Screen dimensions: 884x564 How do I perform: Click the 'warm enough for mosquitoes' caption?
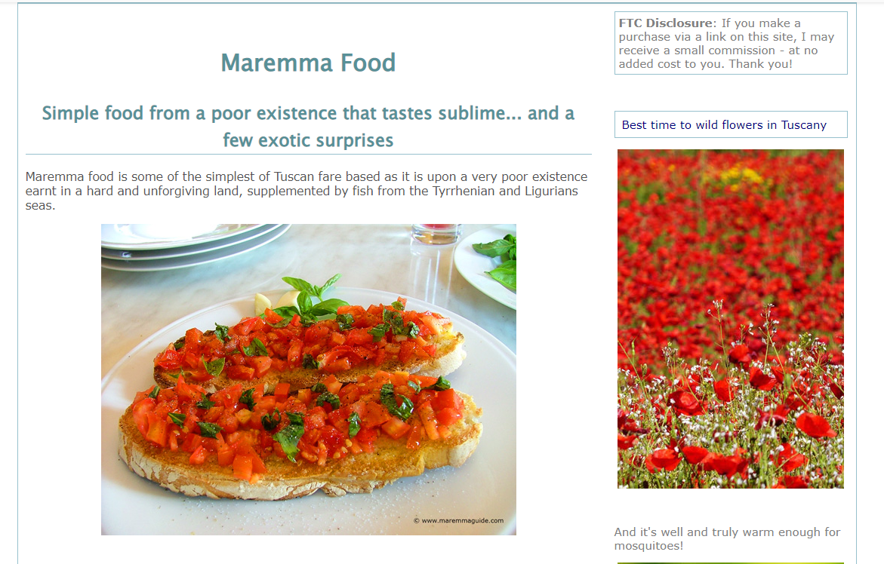[x=727, y=538]
